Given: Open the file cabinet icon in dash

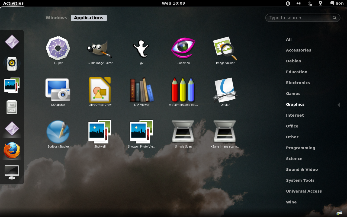Looking at the screenshot, I should (x=12, y=107).
